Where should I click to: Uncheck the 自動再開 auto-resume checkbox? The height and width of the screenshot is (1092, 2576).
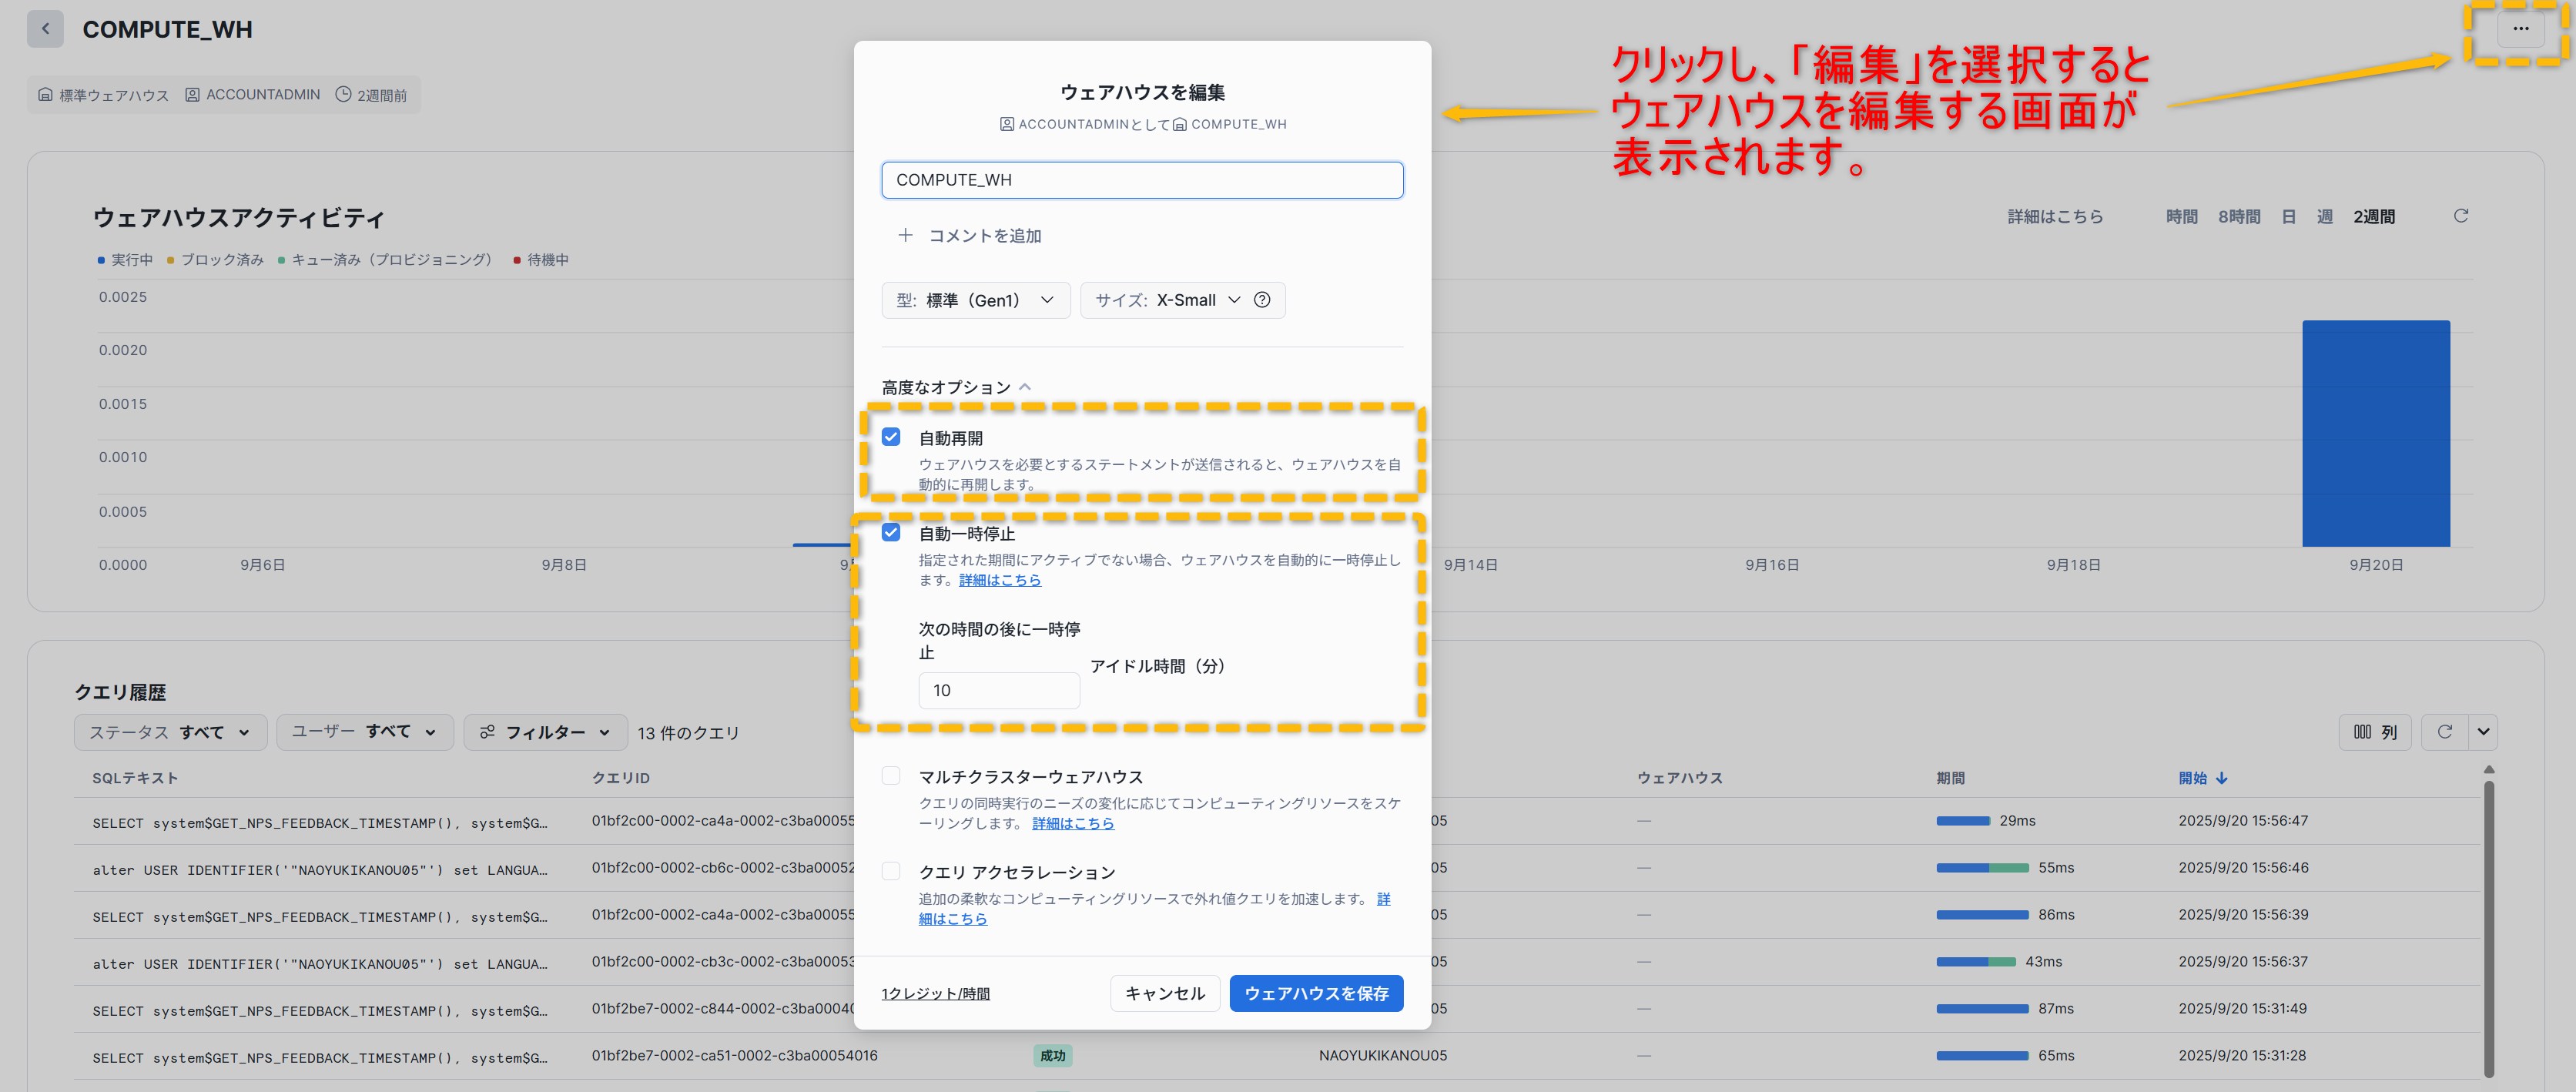pos(891,437)
